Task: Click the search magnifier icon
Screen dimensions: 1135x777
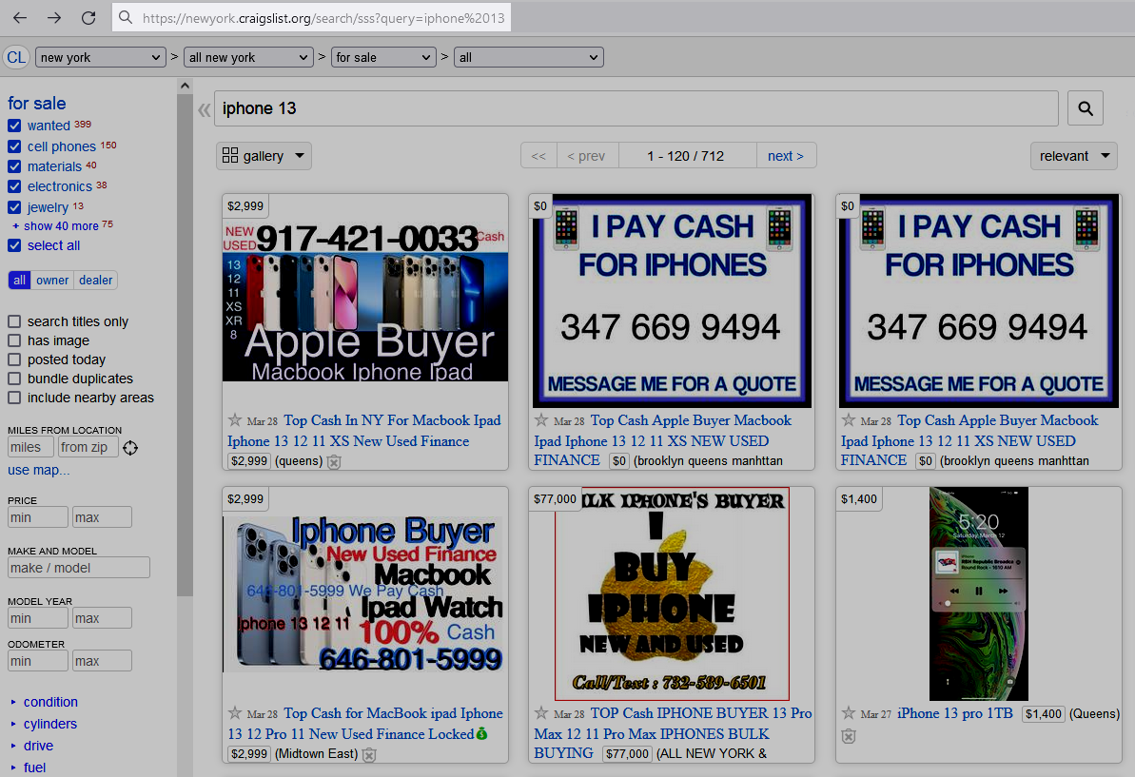Action: click(1085, 107)
